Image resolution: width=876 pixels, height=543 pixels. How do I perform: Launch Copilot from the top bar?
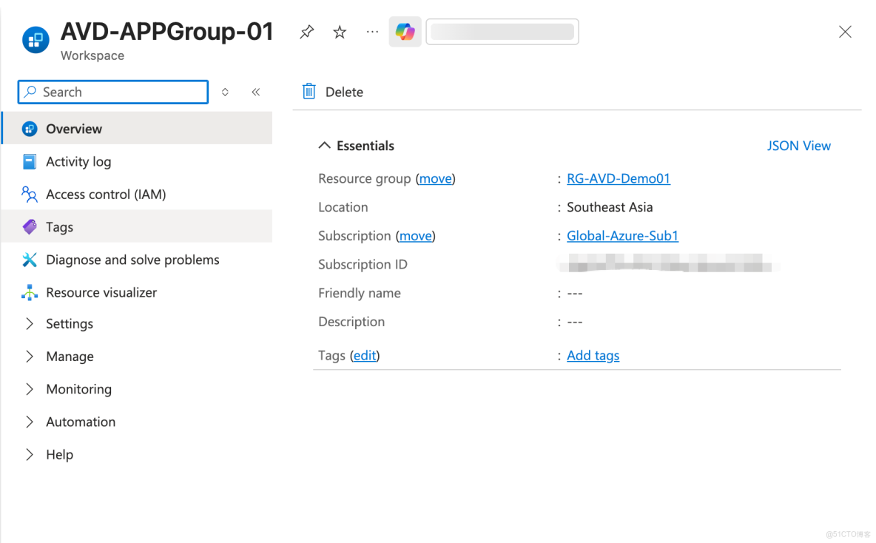coord(405,32)
